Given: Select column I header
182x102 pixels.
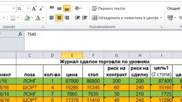Looking at the screenshot, I should pos(162,56).
